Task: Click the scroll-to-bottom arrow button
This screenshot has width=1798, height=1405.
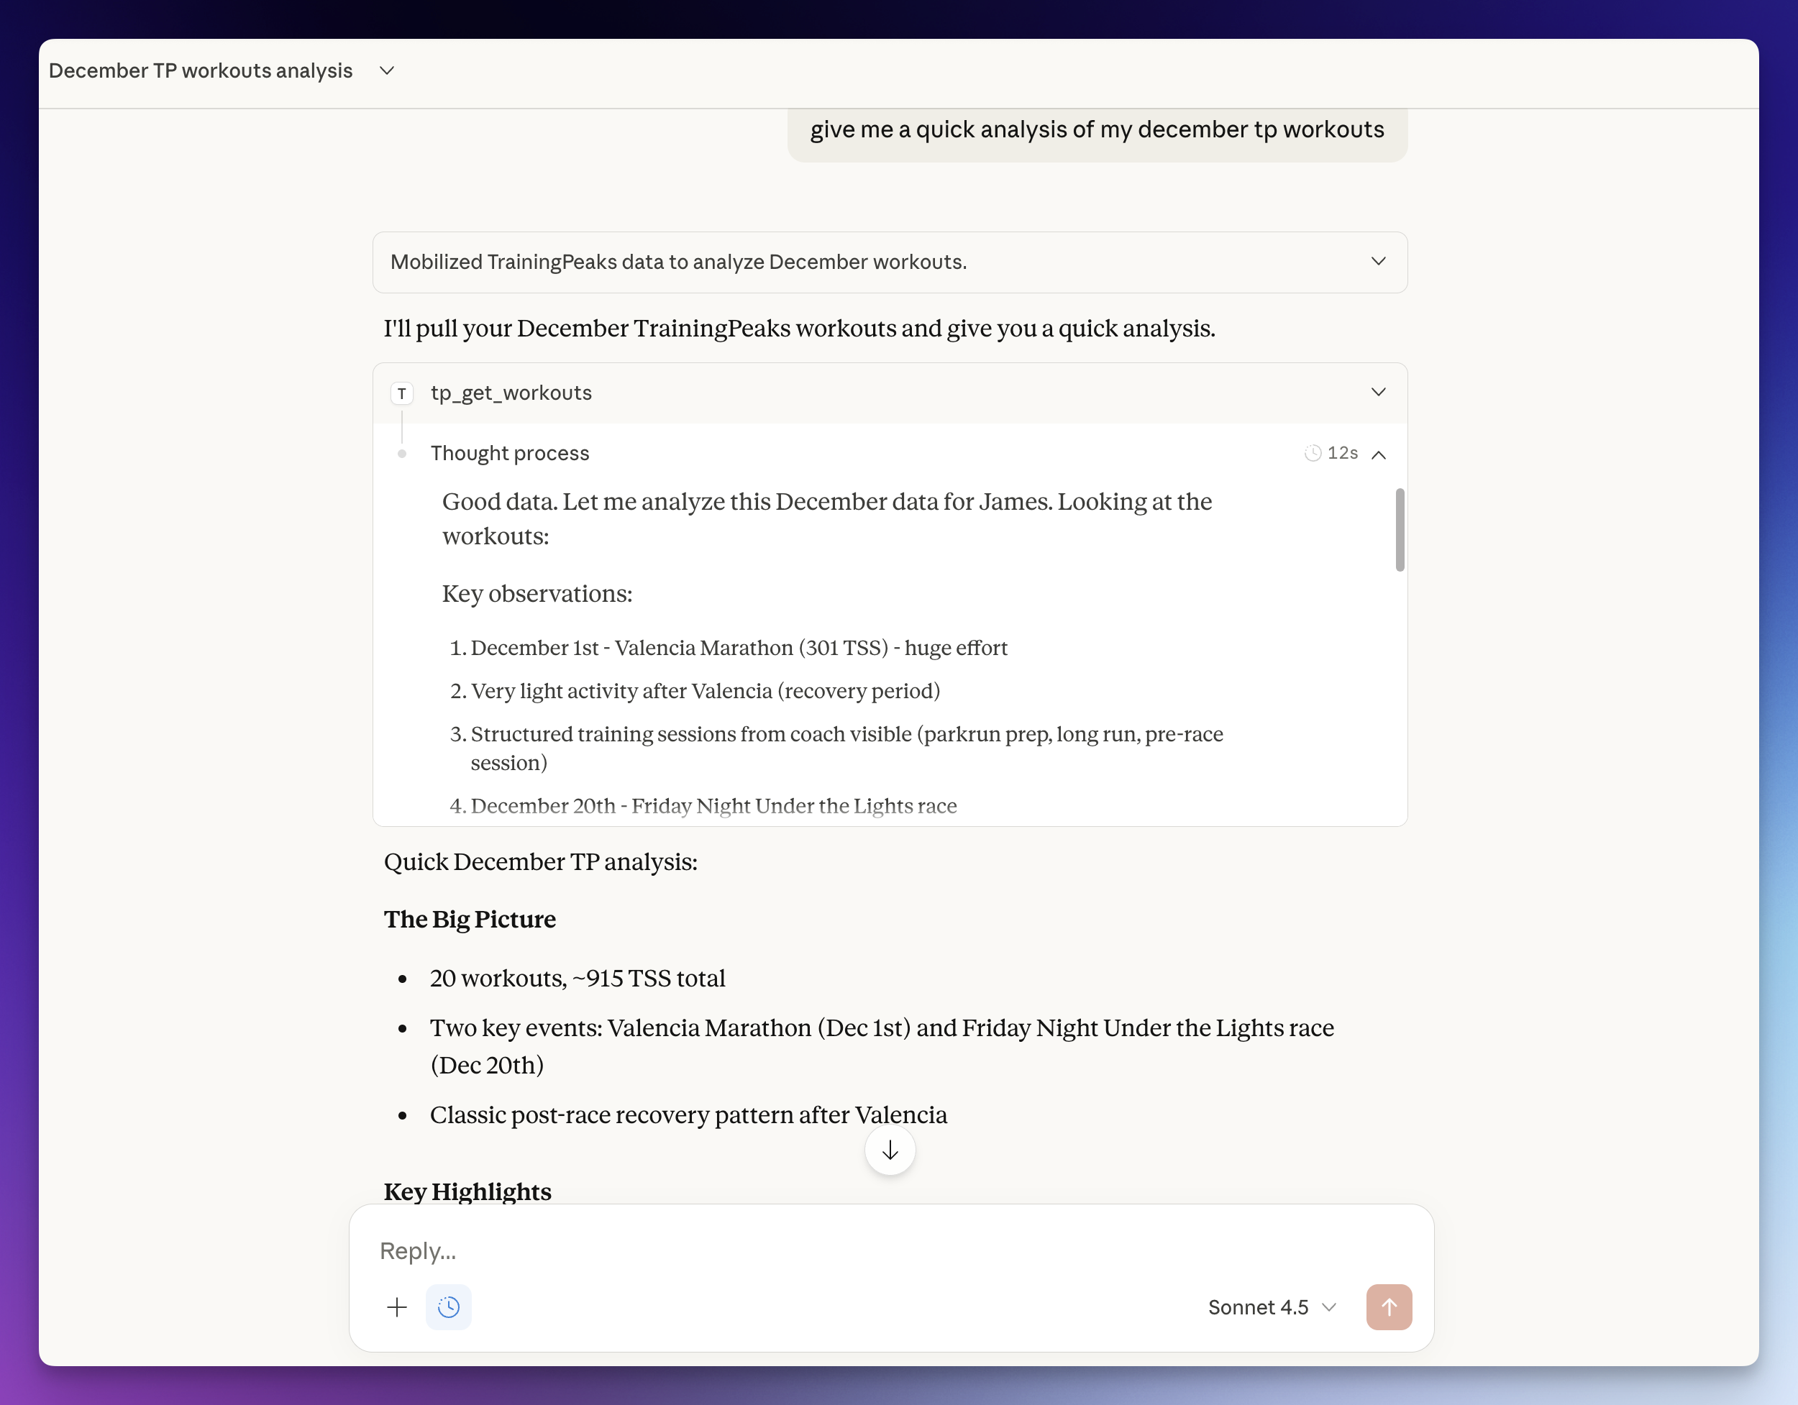Action: click(x=889, y=1150)
